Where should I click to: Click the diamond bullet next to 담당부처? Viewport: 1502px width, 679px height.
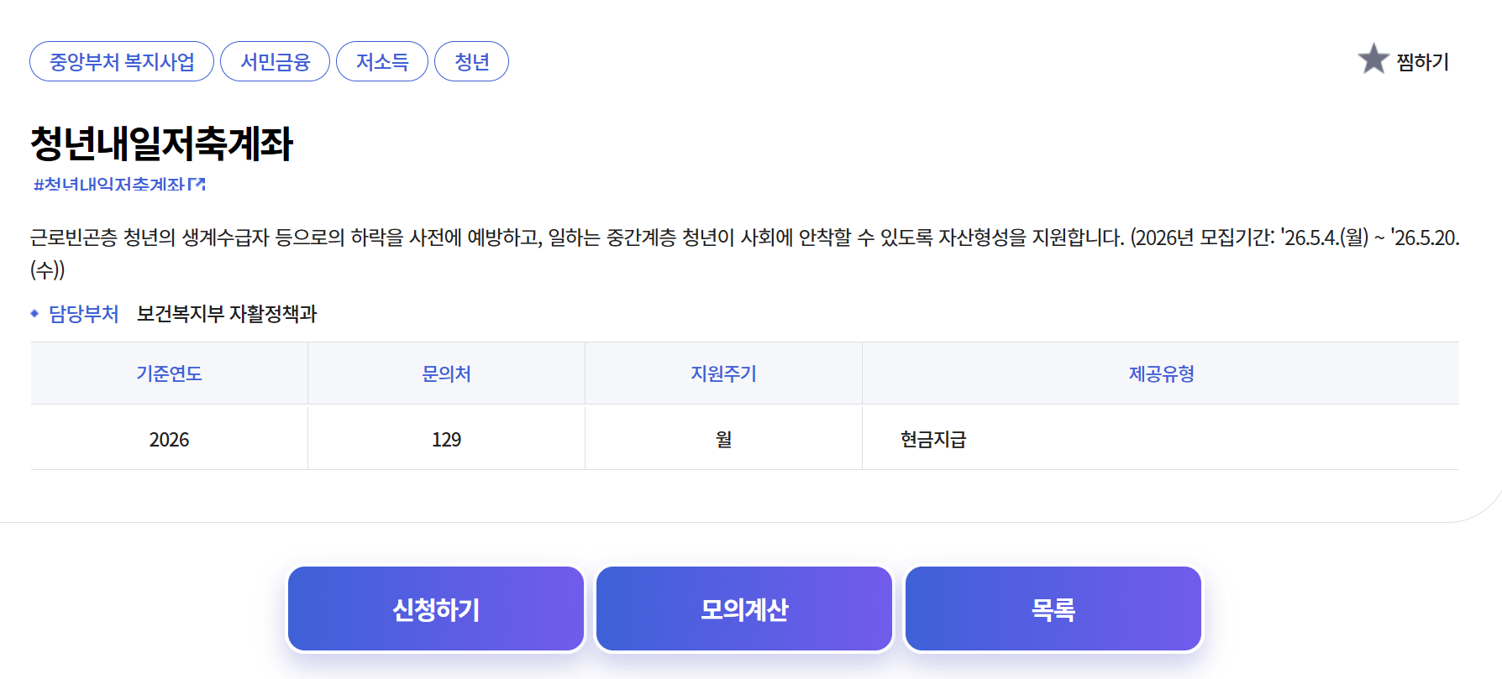pyautogui.click(x=34, y=313)
